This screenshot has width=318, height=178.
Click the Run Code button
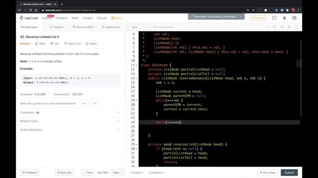tap(267, 173)
